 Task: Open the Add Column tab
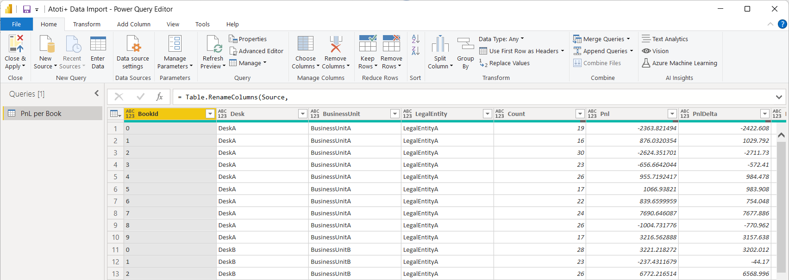(x=133, y=24)
